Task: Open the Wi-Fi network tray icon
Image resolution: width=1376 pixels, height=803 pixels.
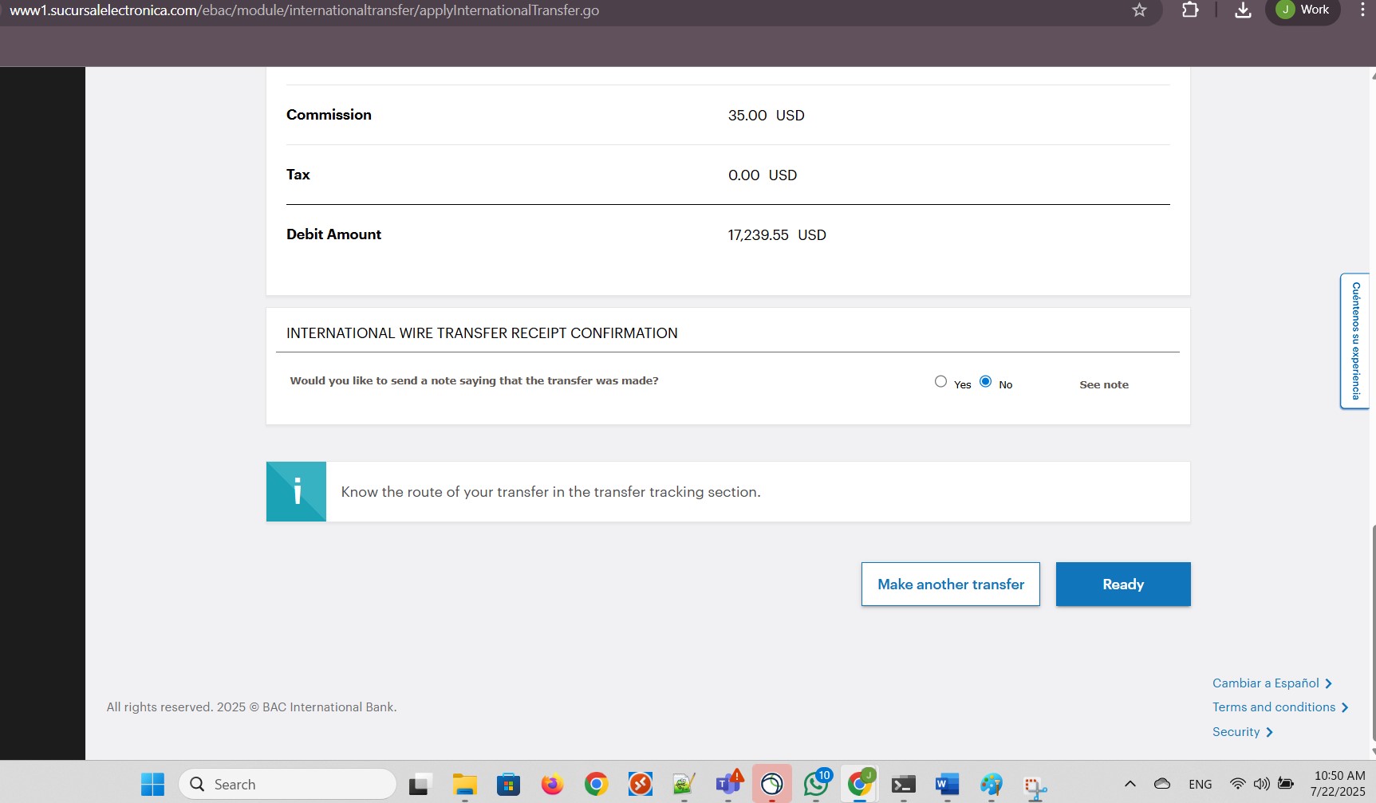Action: point(1237,784)
